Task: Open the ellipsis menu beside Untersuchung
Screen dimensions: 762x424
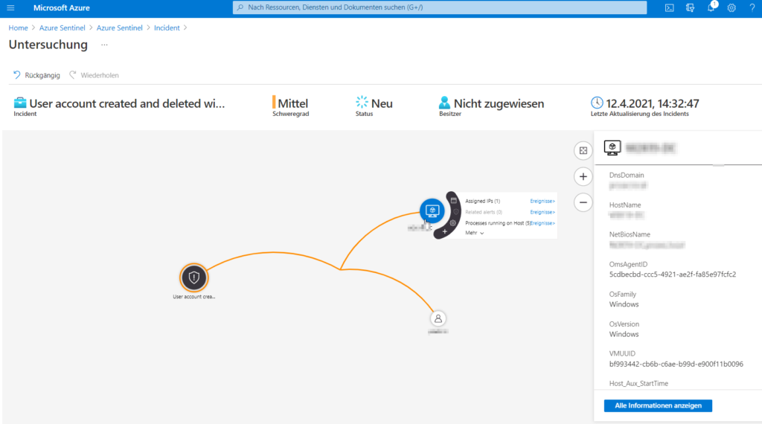Action: (x=104, y=45)
